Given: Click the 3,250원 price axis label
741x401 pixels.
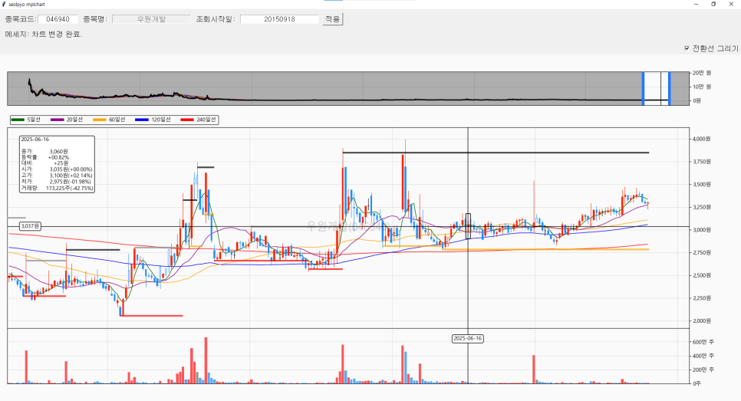Looking at the screenshot, I should 702,207.
